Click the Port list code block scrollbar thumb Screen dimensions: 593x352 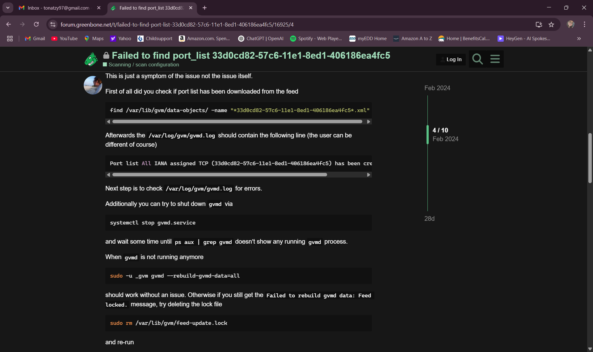(220, 175)
